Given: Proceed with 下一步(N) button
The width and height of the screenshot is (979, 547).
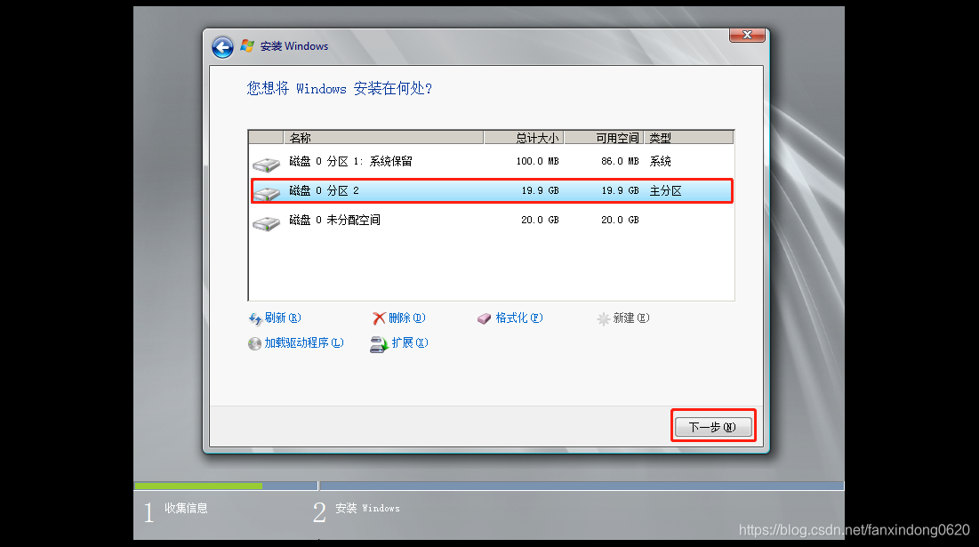Looking at the screenshot, I should click(x=713, y=427).
